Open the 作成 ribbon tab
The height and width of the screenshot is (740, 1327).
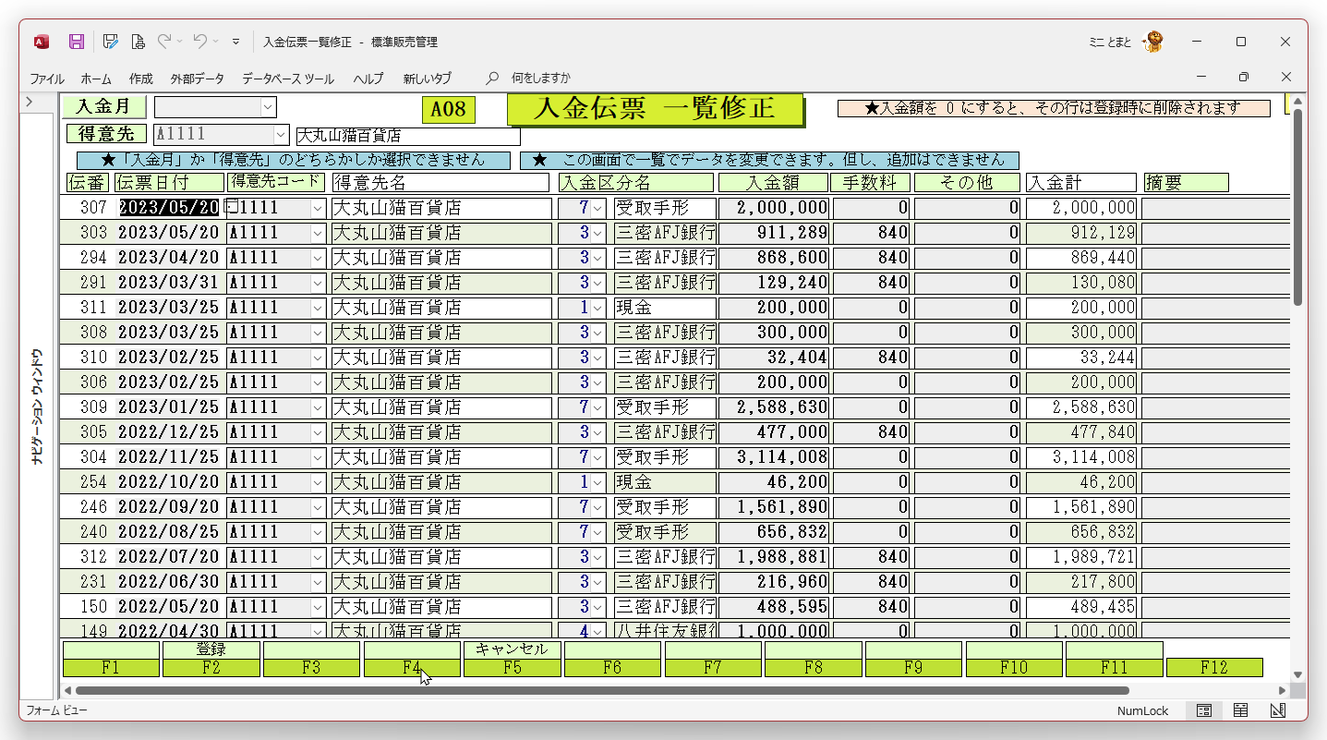[141, 79]
